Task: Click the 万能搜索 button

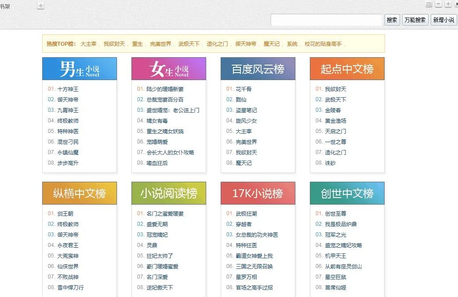Action: coord(415,20)
